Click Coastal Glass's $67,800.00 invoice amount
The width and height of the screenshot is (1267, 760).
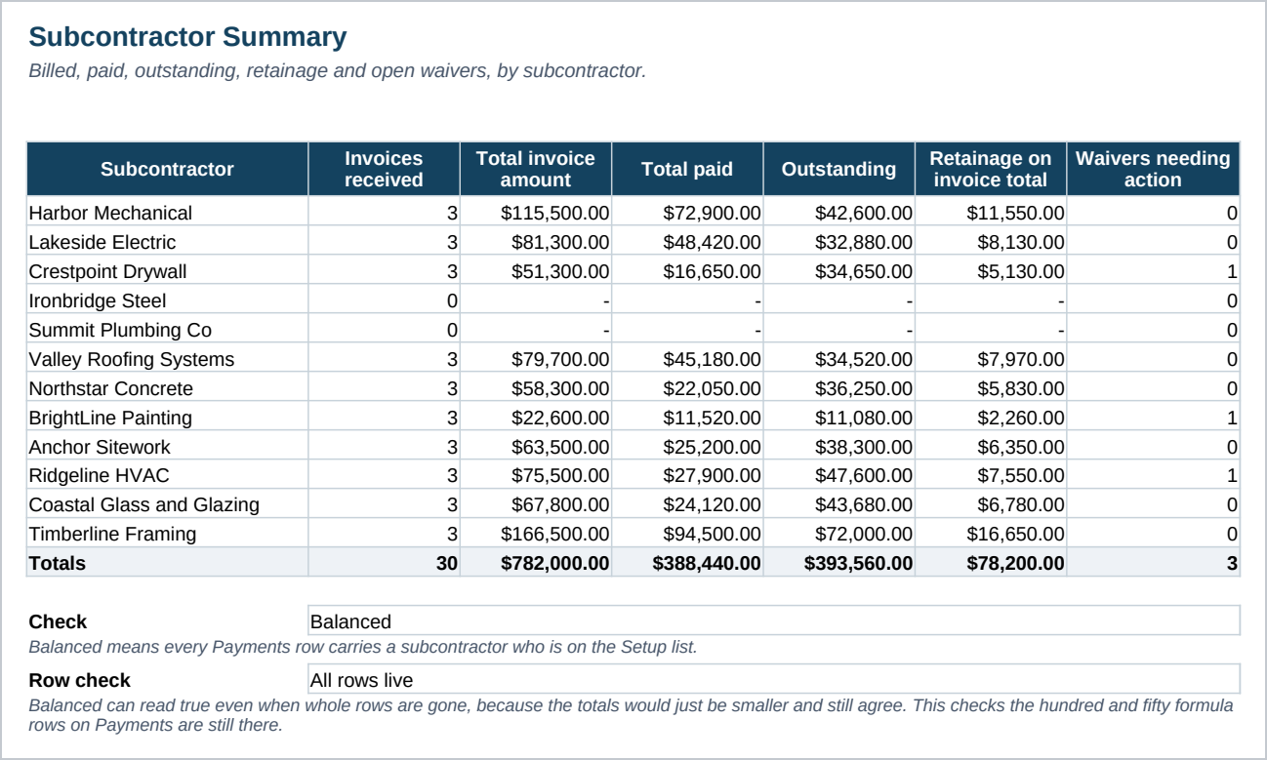(536, 504)
